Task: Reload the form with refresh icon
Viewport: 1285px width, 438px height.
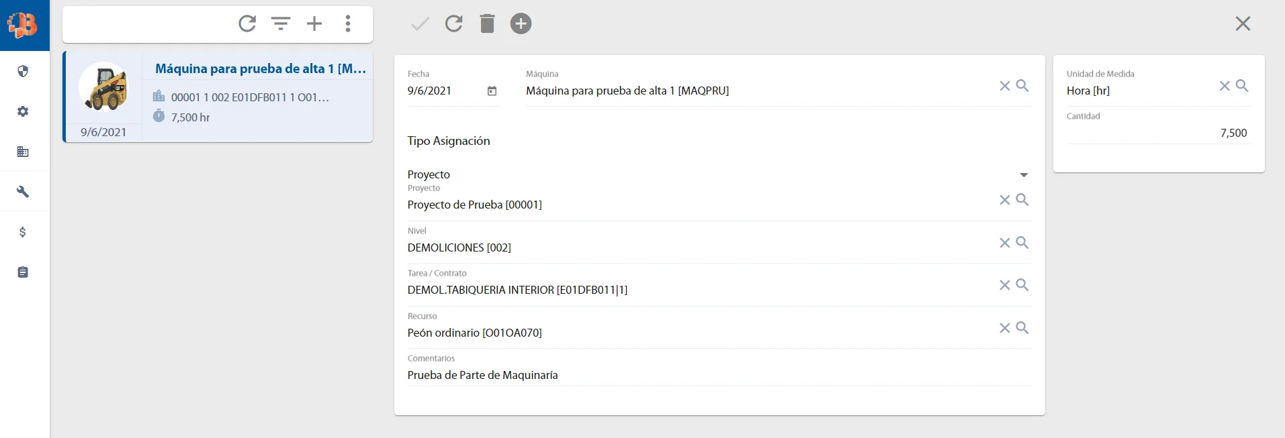Action: (454, 23)
